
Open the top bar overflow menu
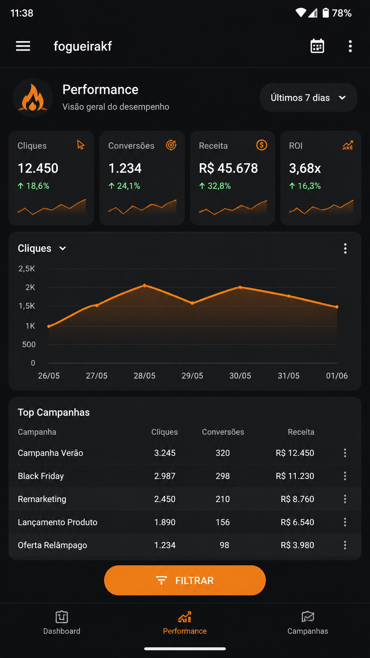(350, 46)
